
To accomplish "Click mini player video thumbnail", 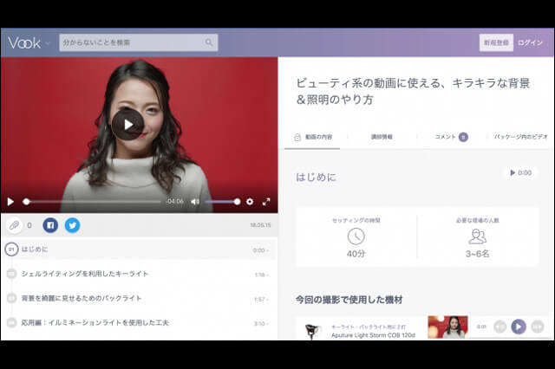I will pos(447,327).
